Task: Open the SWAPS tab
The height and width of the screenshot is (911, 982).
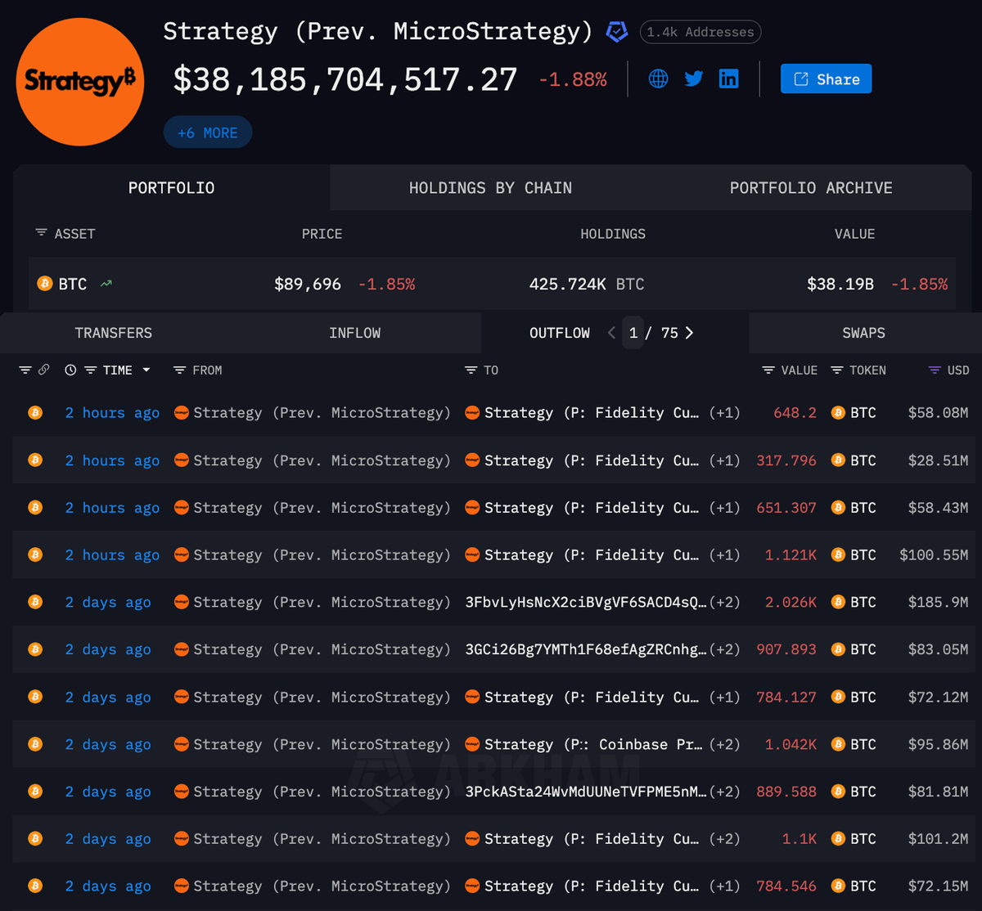Action: point(863,333)
